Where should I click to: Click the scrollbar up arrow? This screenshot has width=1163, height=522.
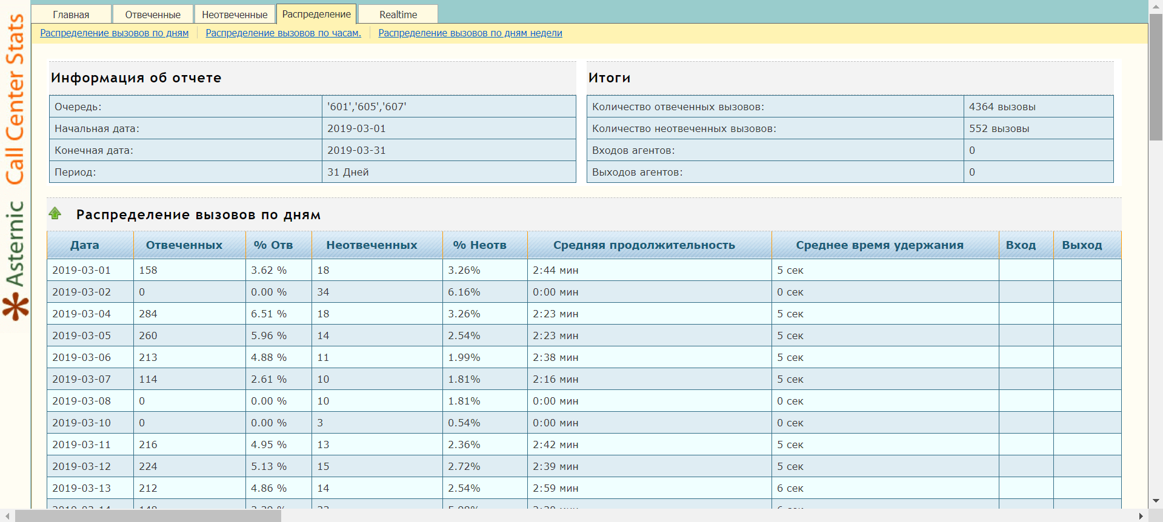pos(1156,6)
